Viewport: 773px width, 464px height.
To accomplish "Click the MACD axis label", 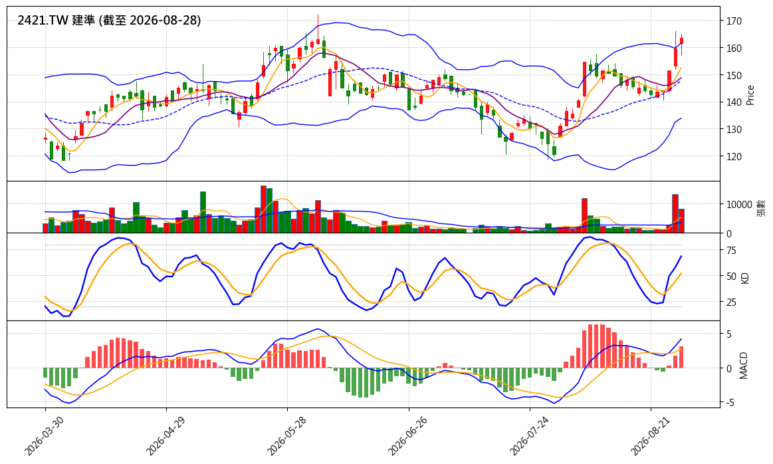I will (744, 366).
